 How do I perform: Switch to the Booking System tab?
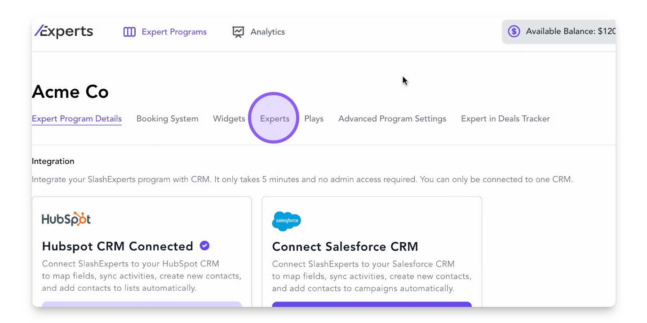coord(167,119)
